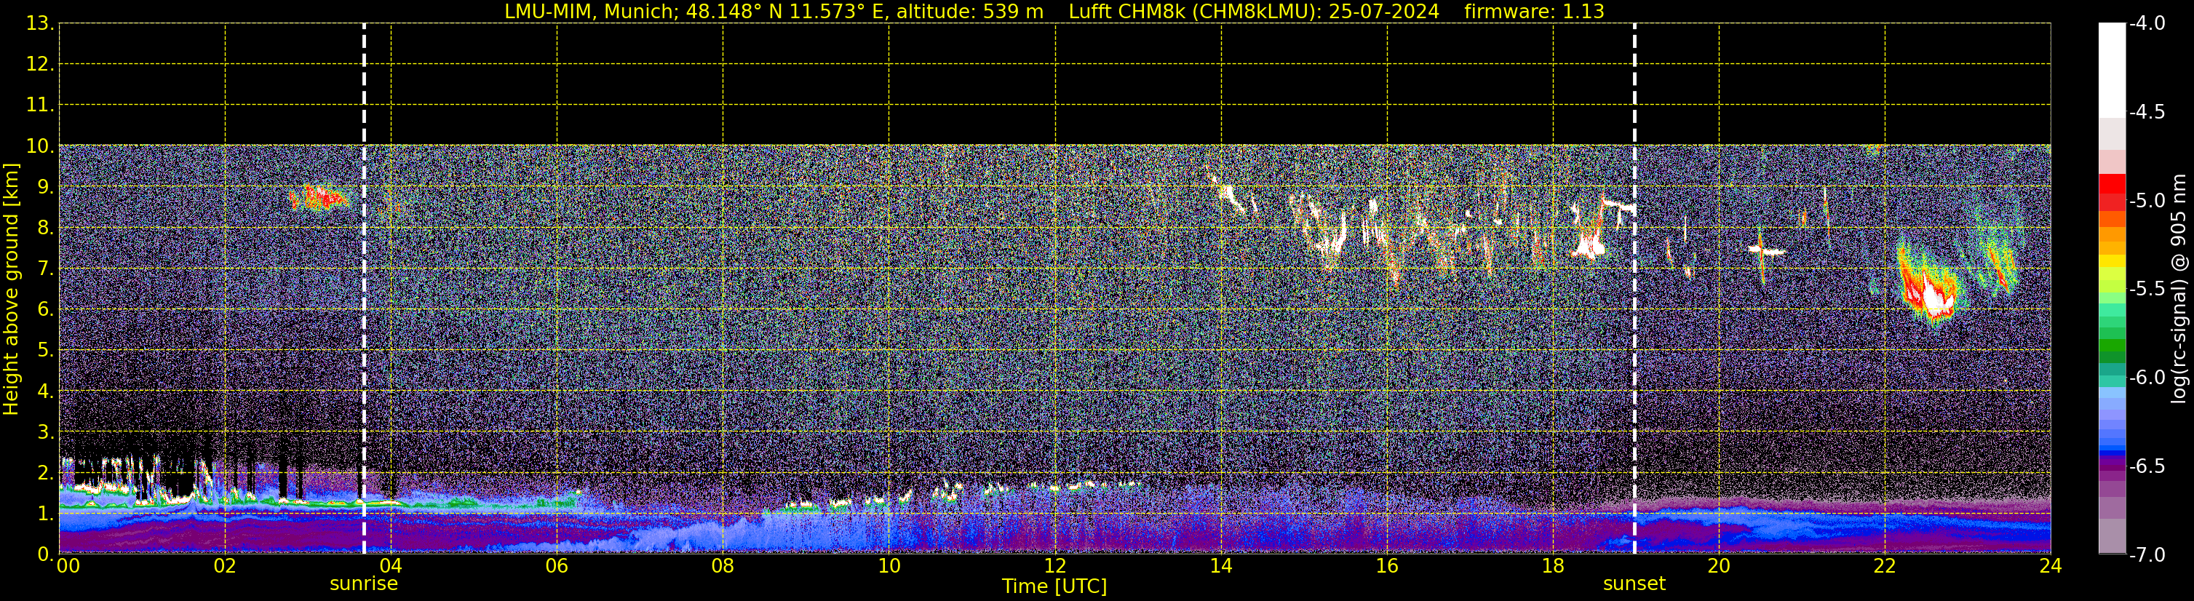Select the blue colorbar segment near -6.5

pyautogui.click(x=2111, y=442)
